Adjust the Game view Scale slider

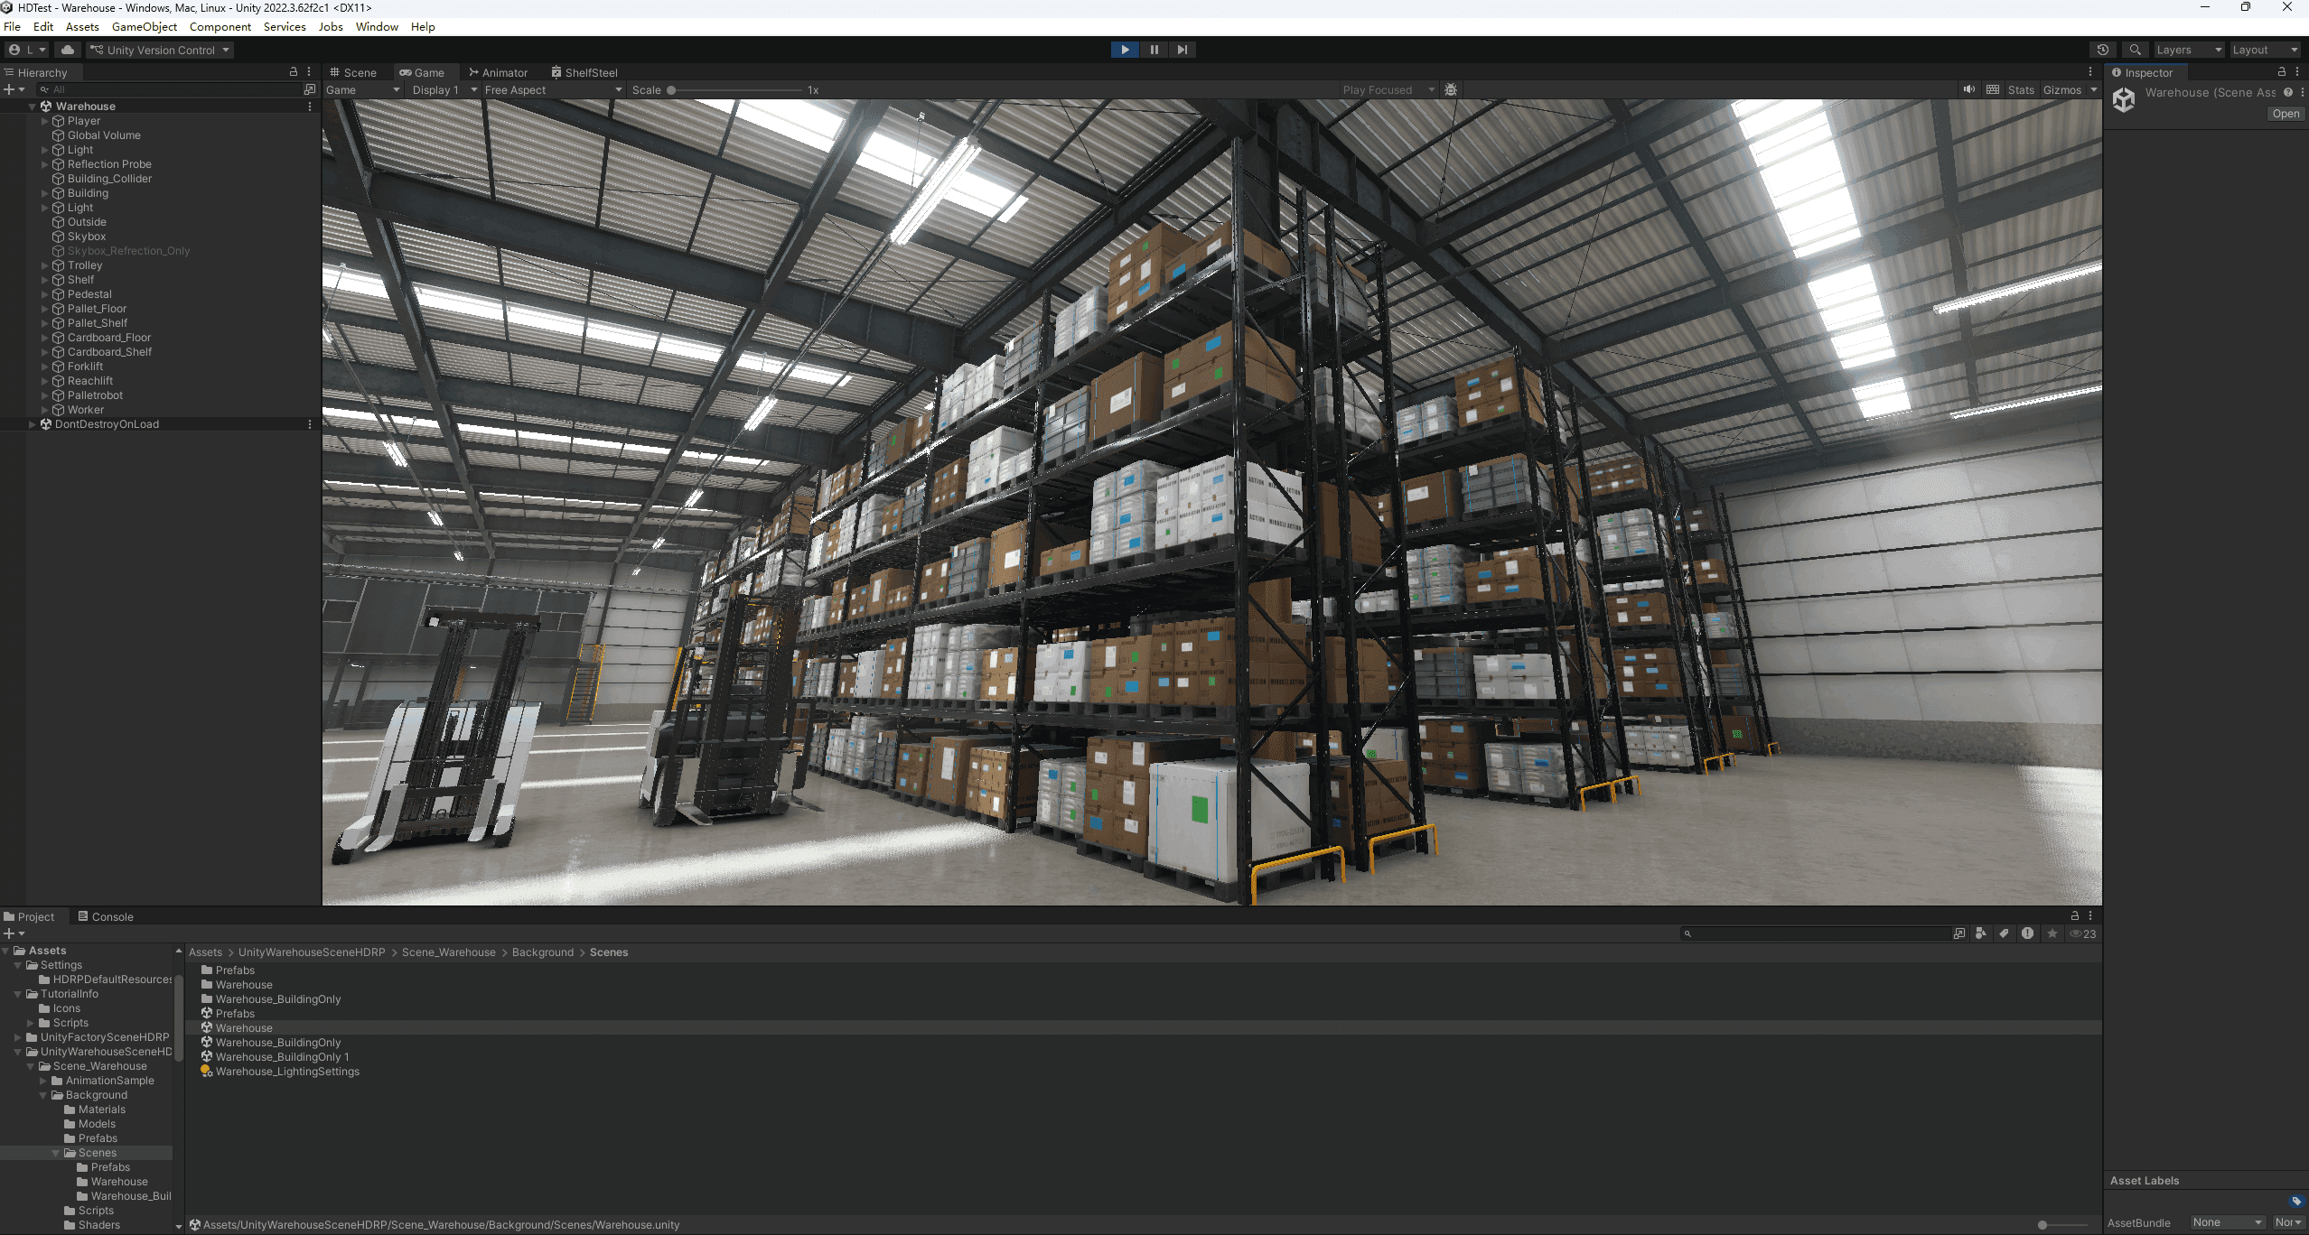pyautogui.click(x=671, y=89)
